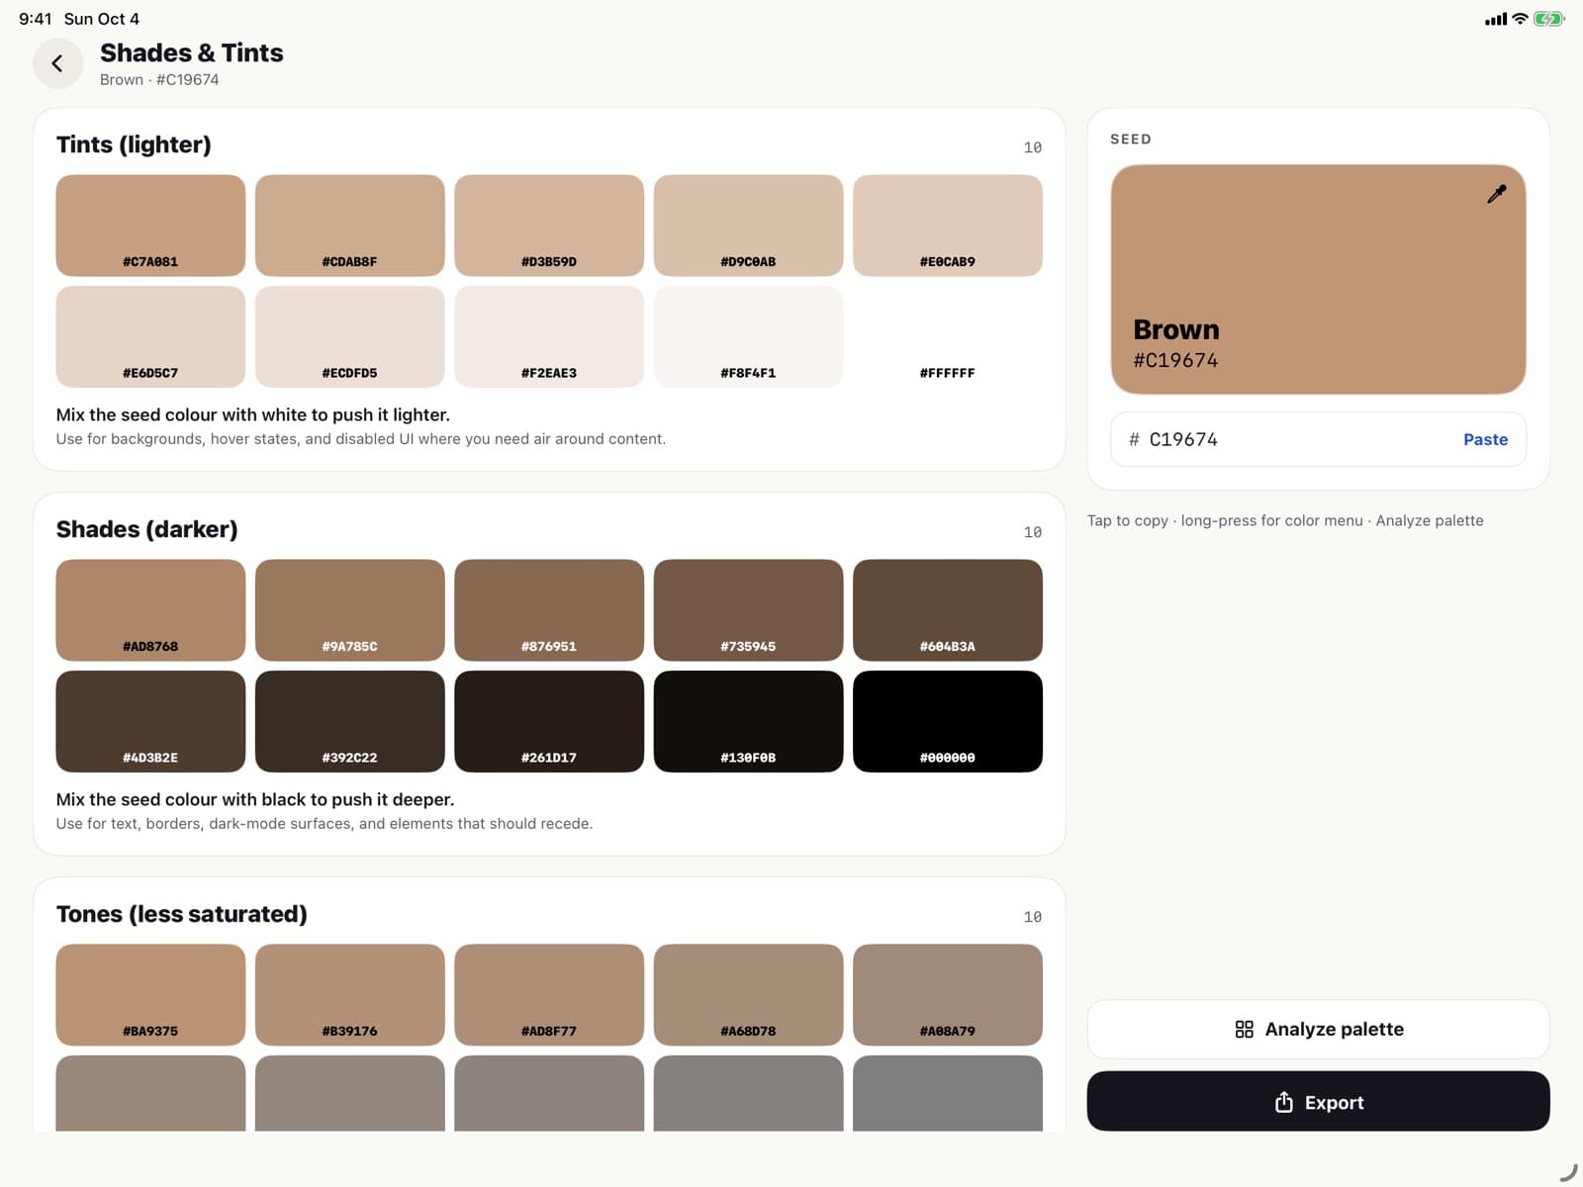Select shade swatch #392C22

click(349, 721)
